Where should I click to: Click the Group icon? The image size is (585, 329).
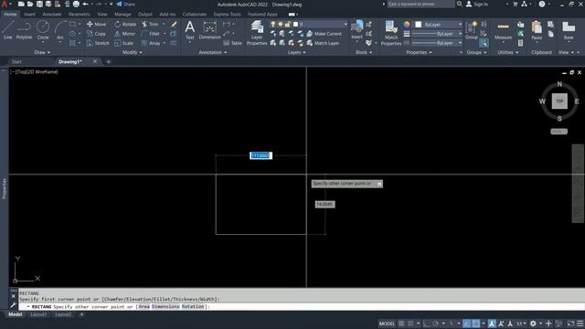[x=472, y=30]
